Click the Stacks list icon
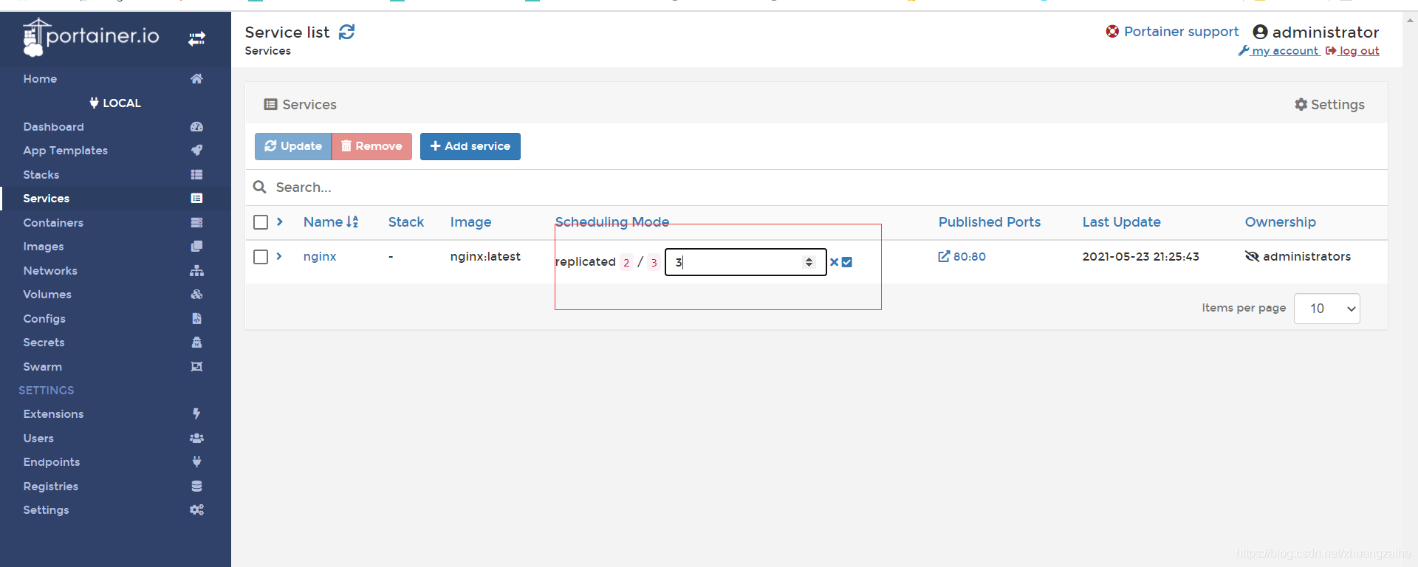Viewport: 1418px width, 567px height. 196,174
